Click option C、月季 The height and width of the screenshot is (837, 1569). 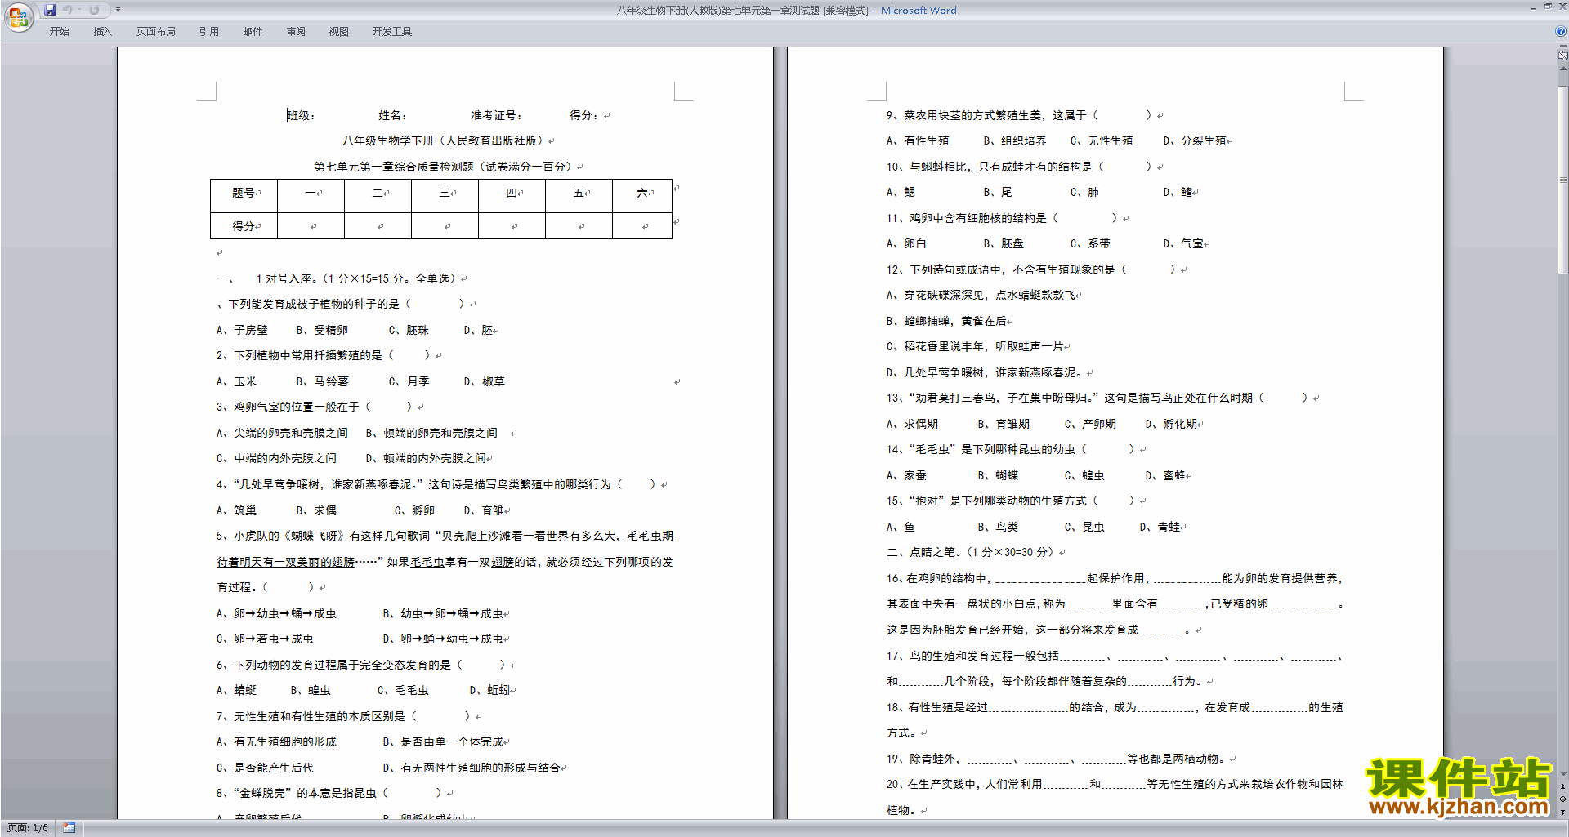click(x=409, y=381)
